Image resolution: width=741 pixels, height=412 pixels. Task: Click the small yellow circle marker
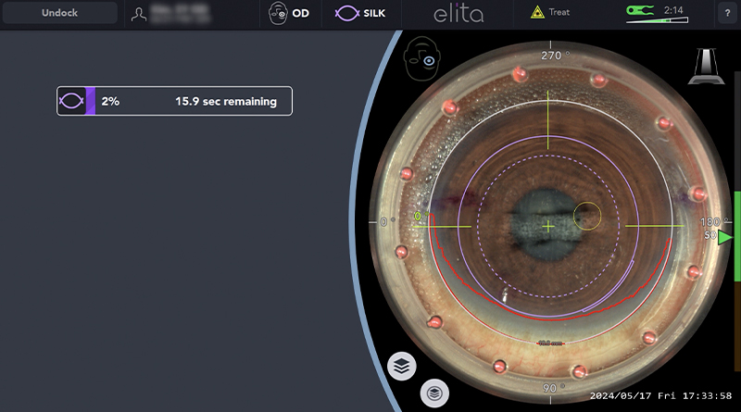tap(587, 216)
